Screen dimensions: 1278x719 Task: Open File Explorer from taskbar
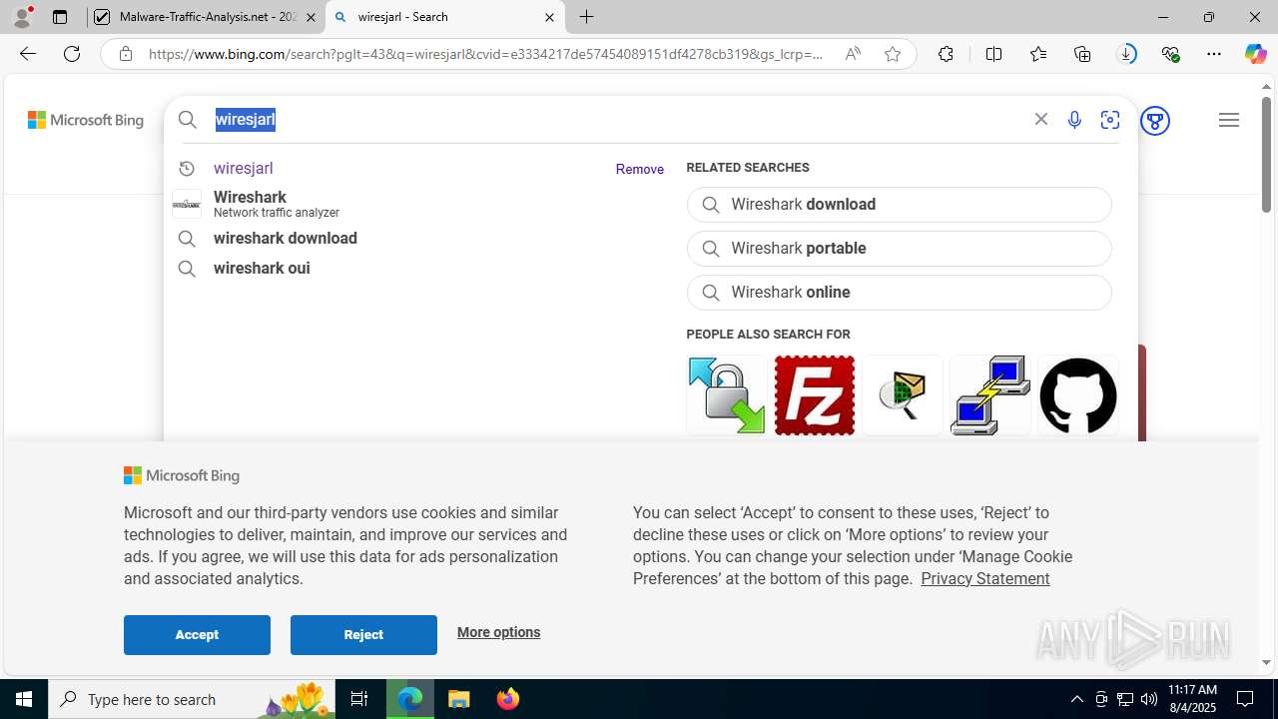tap(459, 699)
